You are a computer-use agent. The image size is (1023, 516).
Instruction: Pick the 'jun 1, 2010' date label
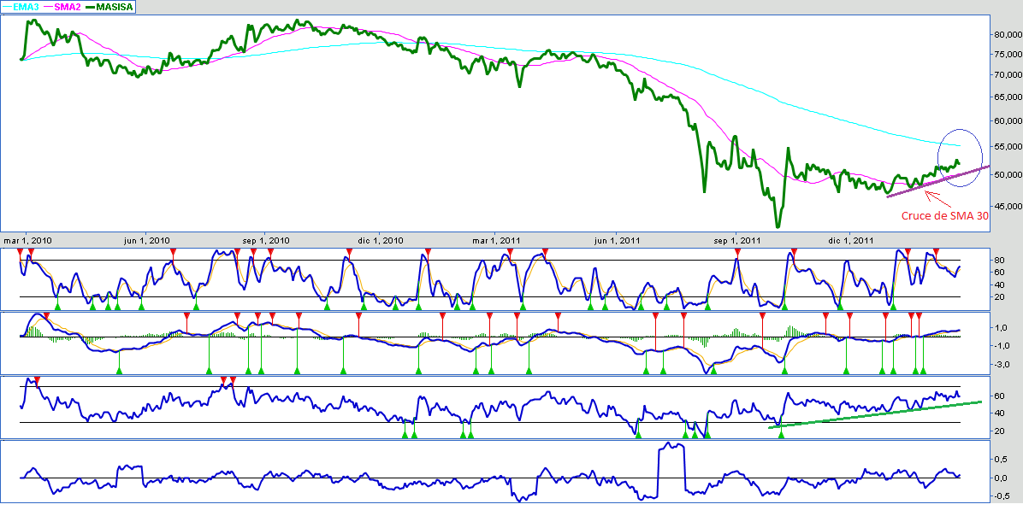147,240
